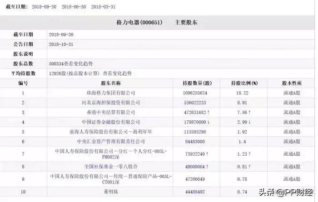Click the percentage cell 7.86
This screenshot has width=318, height=202.
(242, 113)
